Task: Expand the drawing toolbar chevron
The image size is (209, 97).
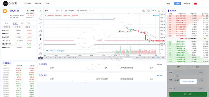Action: [x=40, y=58]
